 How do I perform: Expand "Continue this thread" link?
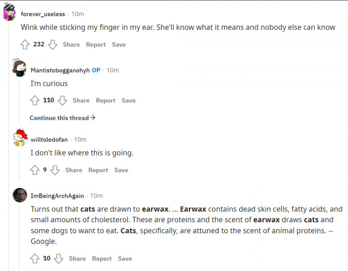62,118
